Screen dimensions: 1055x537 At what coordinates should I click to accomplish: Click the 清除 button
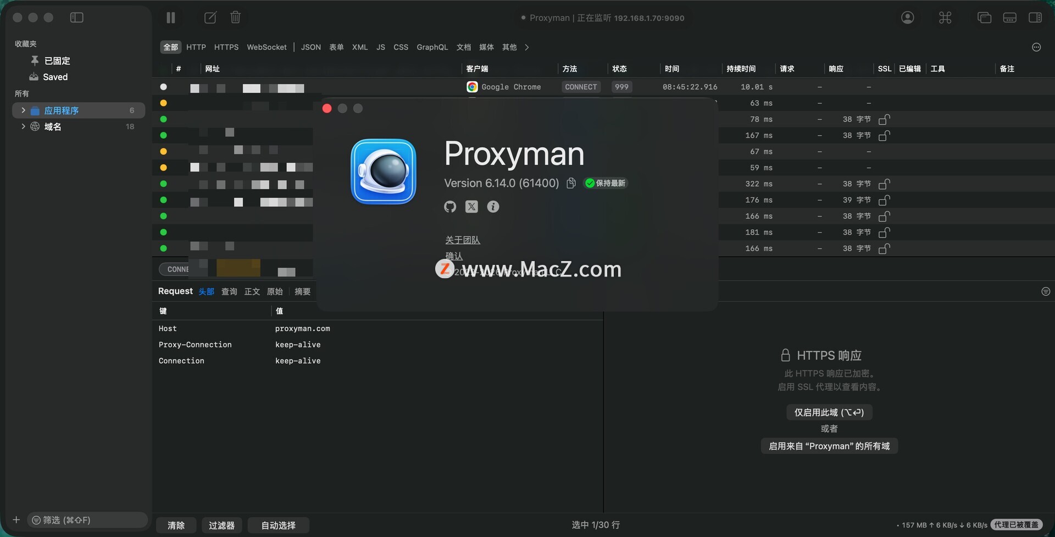[x=176, y=525]
